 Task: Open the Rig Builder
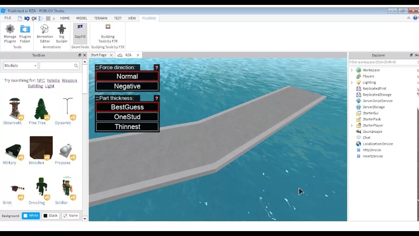[62, 33]
